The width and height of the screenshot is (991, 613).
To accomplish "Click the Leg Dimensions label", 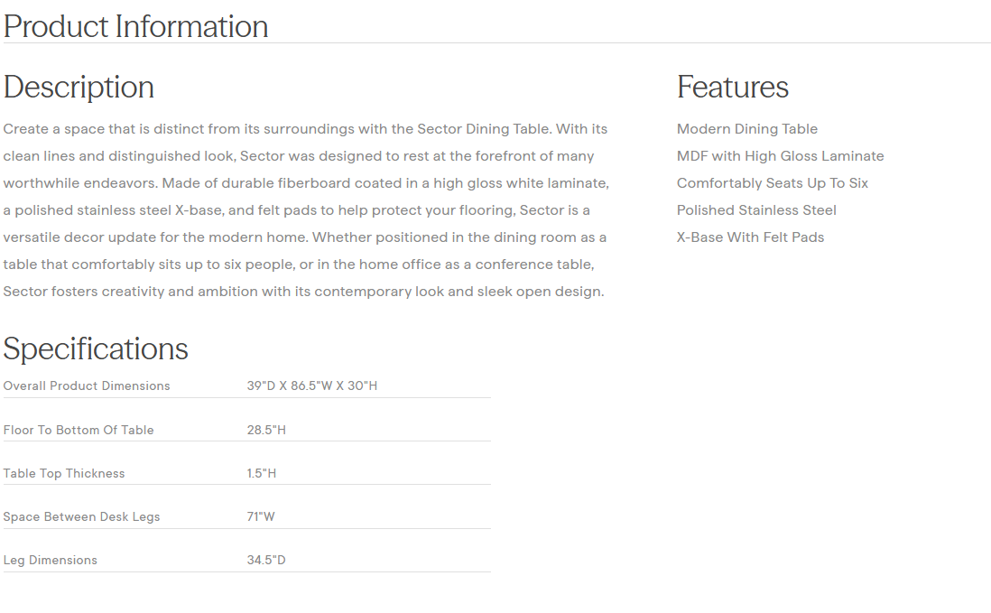I will [x=50, y=560].
